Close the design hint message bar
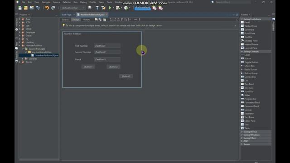 [x=235, y=26]
